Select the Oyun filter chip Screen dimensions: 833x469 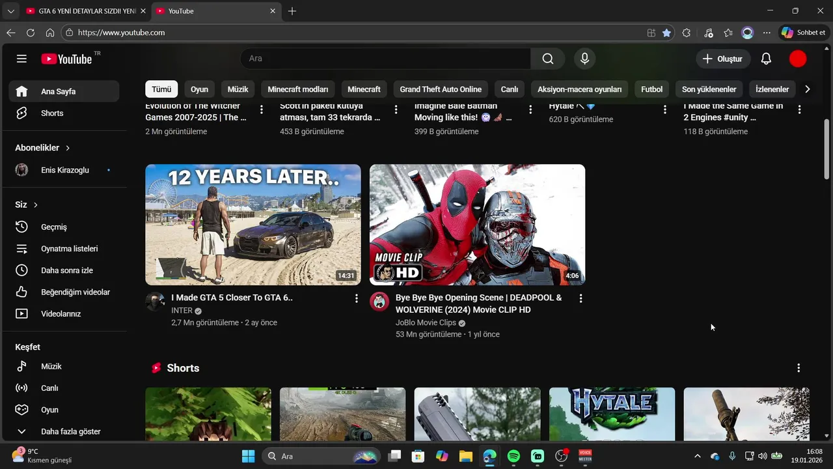[199, 89]
